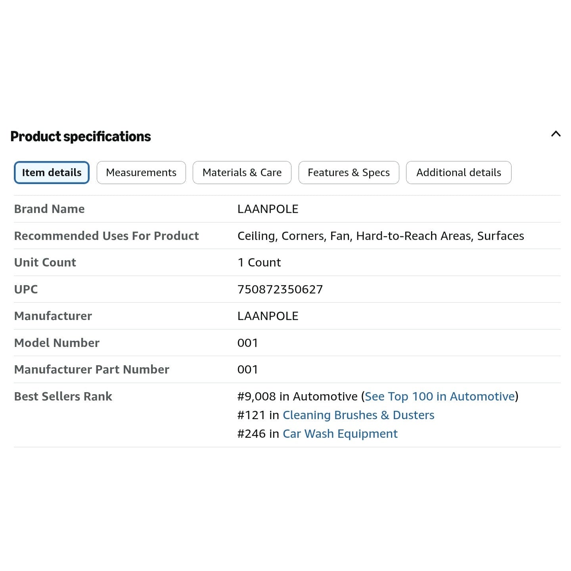Click the UPC number 750872350627
The image size is (571, 571).
(280, 289)
